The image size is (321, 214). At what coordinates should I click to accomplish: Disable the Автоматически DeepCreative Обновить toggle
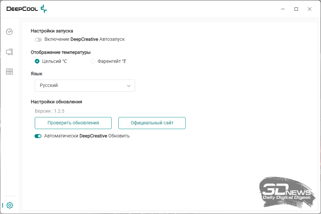(x=38, y=136)
